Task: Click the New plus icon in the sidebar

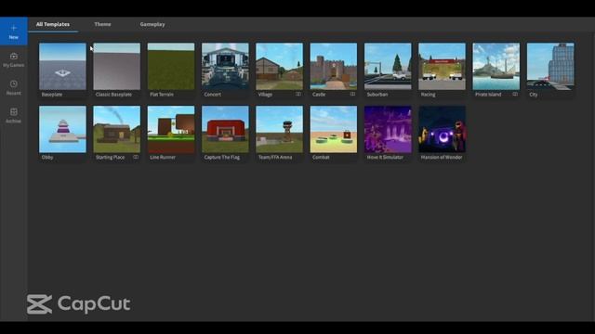Action: tap(14, 28)
